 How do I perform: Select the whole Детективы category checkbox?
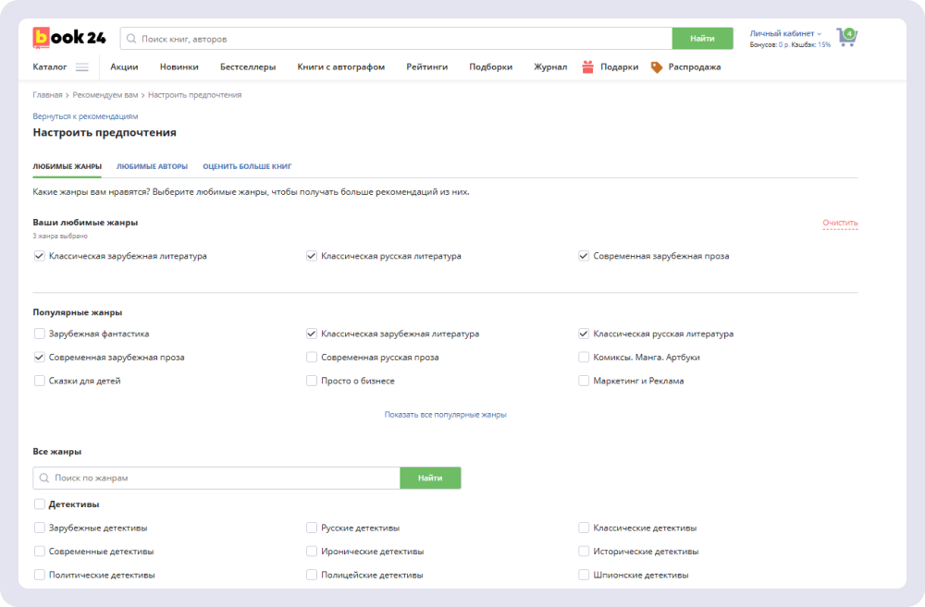tap(39, 504)
